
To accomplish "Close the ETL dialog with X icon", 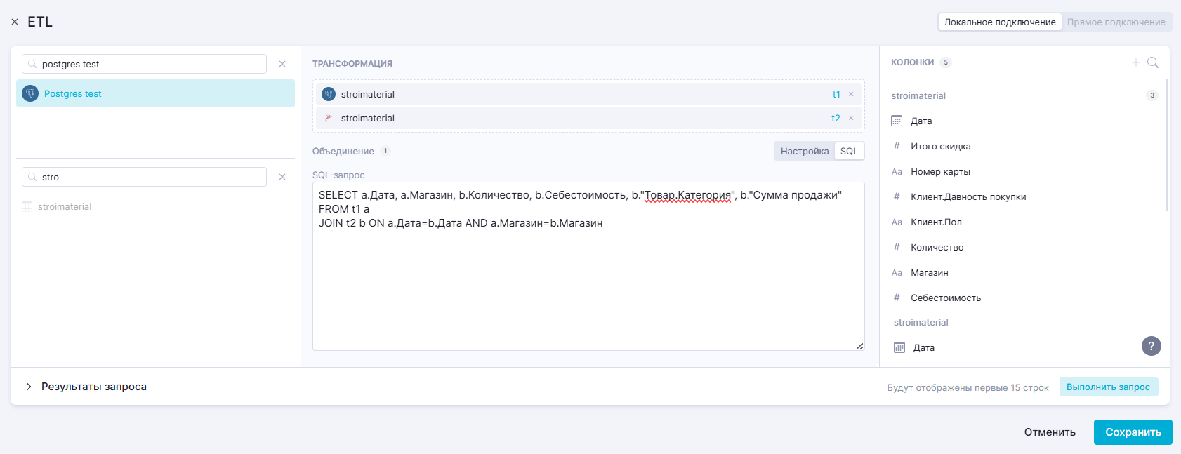I will click(15, 22).
